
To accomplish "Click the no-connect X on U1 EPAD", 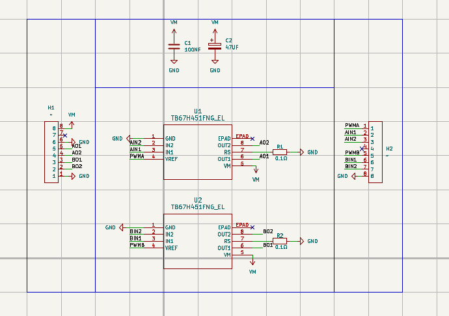I will click(x=252, y=139).
